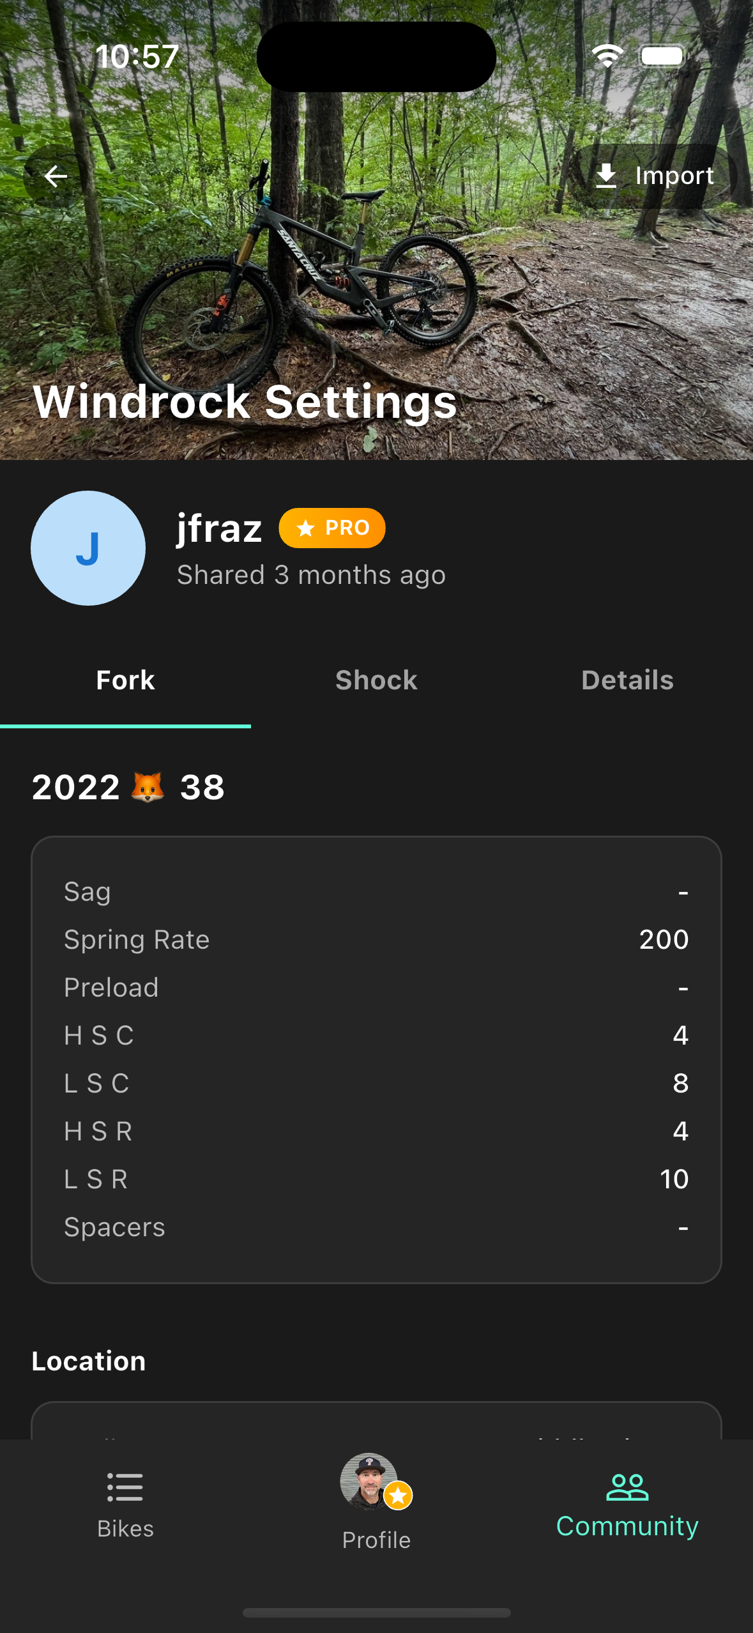The image size is (753, 1633).
Task: Tap the fox emoji in fork title
Action: pyautogui.click(x=148, y=786)
